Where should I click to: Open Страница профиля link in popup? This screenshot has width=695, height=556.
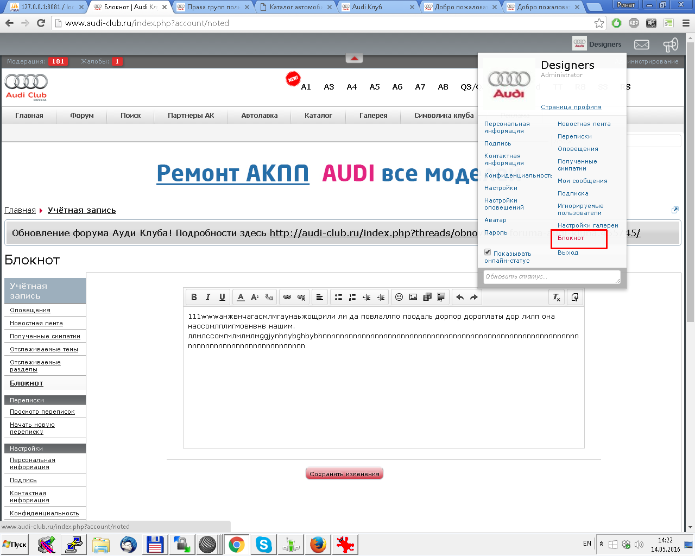[x=571, y=107]
